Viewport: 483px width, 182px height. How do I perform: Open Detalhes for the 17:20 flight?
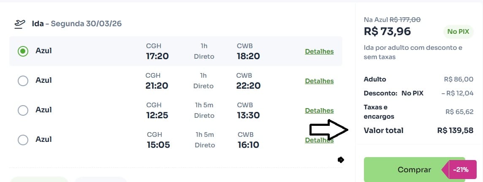319,52
